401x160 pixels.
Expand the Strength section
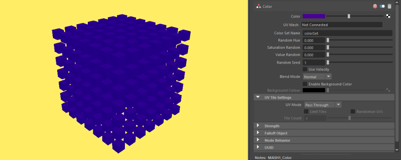(x=258, y=126)
